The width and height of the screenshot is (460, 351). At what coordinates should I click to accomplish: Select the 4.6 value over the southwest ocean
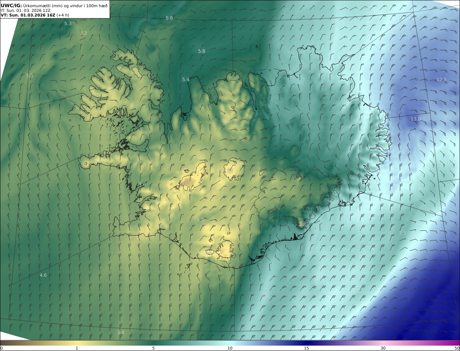pos(43,275)
